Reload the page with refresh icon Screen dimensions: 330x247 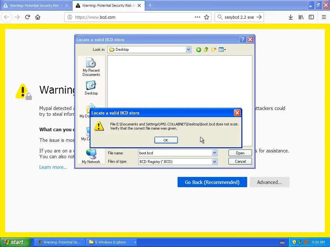click(x=27, y=17)
